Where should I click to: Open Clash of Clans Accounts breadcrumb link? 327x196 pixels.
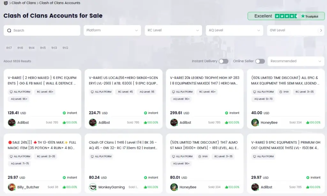click(x=60, y=3)
